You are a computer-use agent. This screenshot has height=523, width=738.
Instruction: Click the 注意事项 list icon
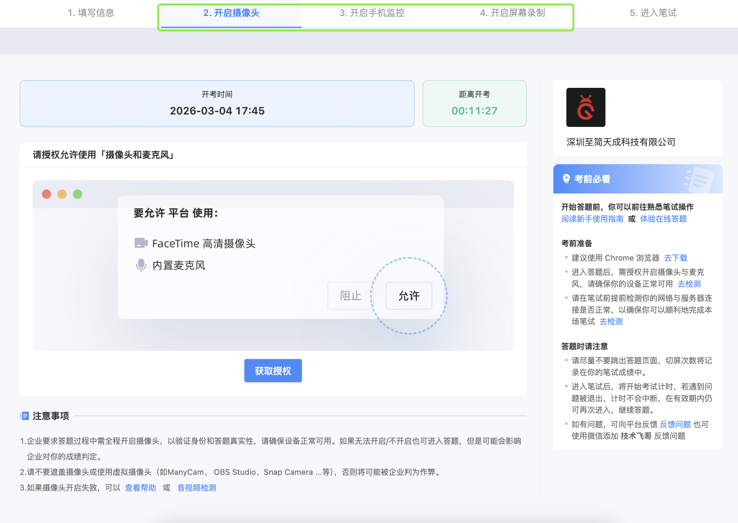25,416
